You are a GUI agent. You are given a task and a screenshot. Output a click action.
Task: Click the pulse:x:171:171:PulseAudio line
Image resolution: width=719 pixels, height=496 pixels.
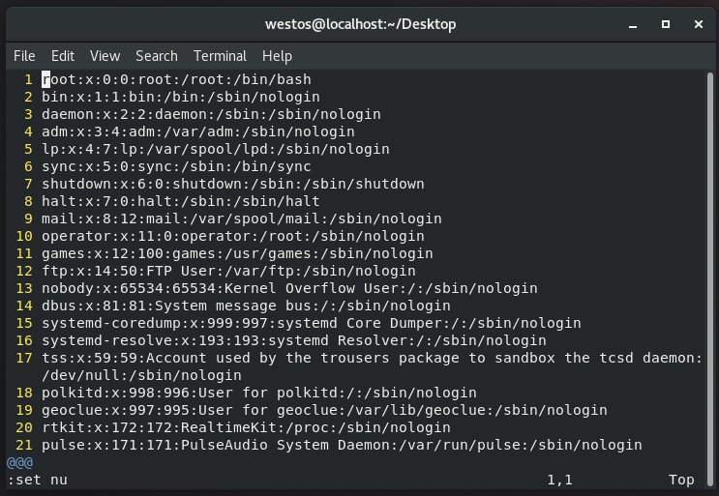pos(342,445)
